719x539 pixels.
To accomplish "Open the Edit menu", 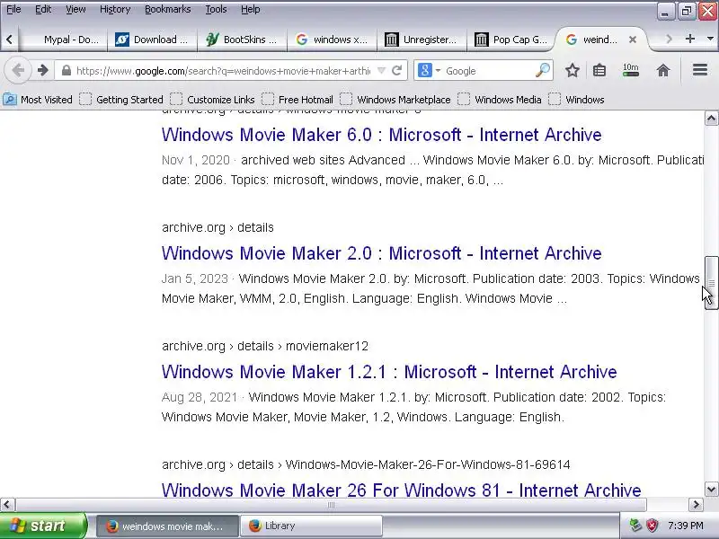I will pyautogui.click(x=43, y=9).
